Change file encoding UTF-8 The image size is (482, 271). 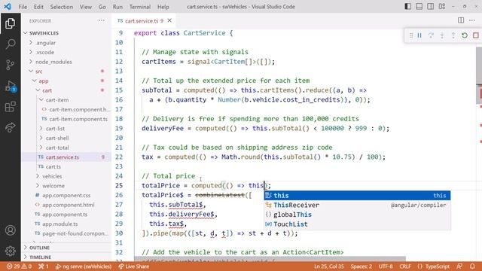point(386,266)
